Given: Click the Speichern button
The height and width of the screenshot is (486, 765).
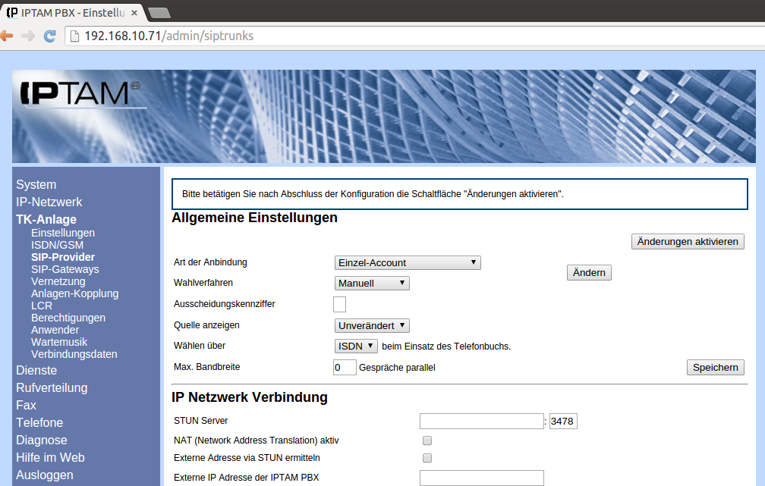Looking at the screenshot, I should point(715,367).
